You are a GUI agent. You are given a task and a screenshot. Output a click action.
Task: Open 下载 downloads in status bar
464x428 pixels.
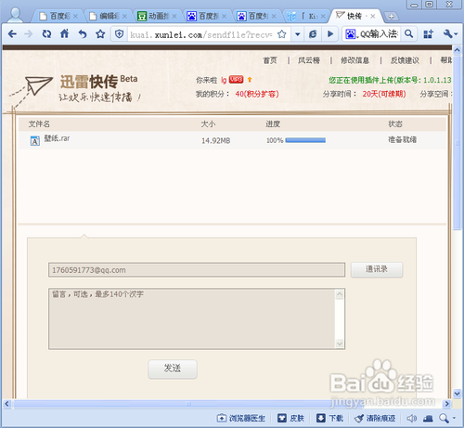point(329,419)
